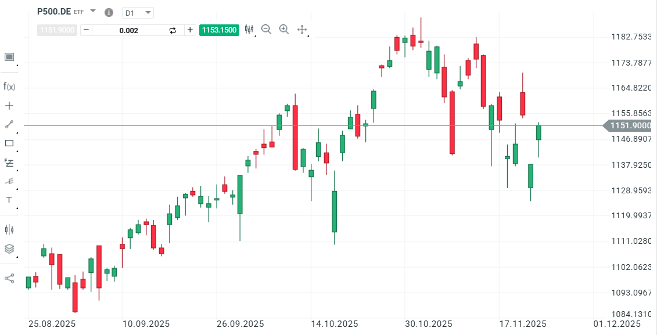Viewport: 657px width, 335px height.
Task: Select the trend line drawing tool
Action: coord(9,124)
